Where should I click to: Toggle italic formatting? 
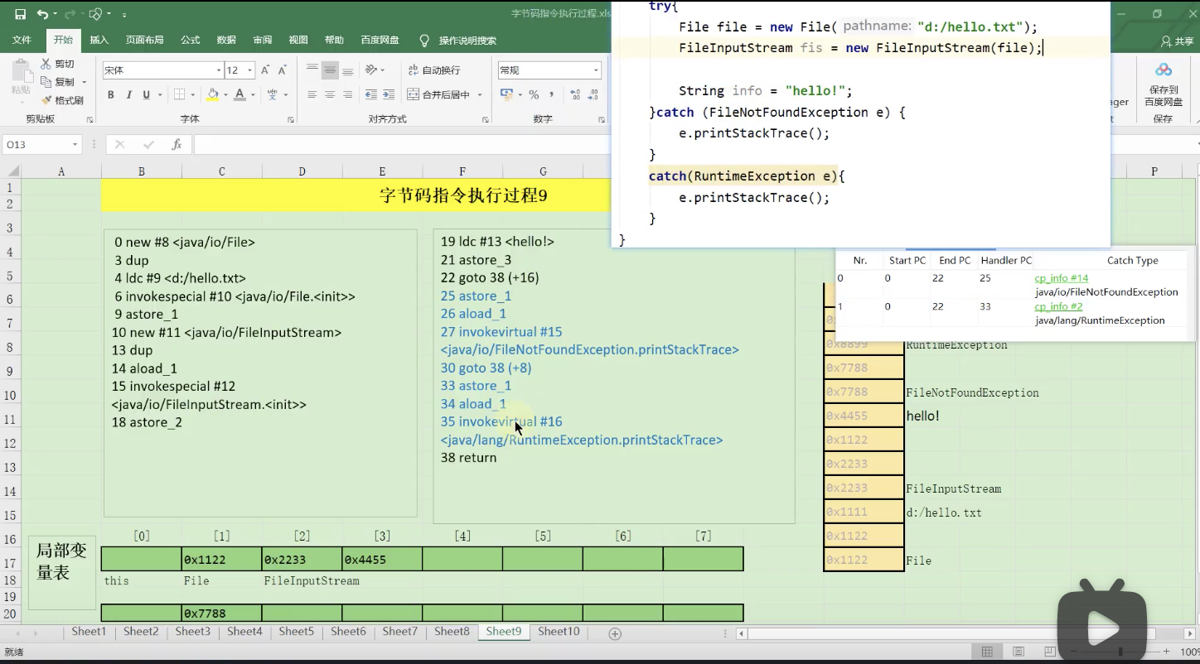pos(129,95)
